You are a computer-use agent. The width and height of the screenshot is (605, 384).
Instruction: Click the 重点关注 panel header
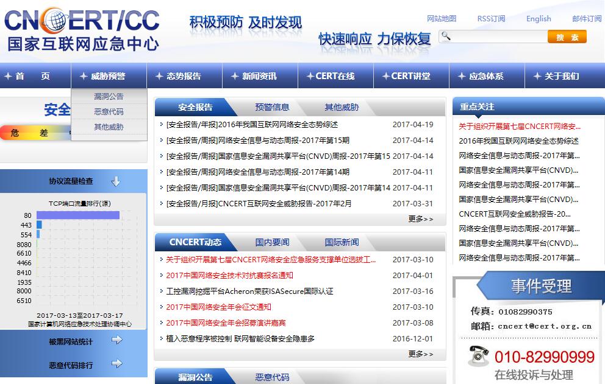[x=529, y=106]
